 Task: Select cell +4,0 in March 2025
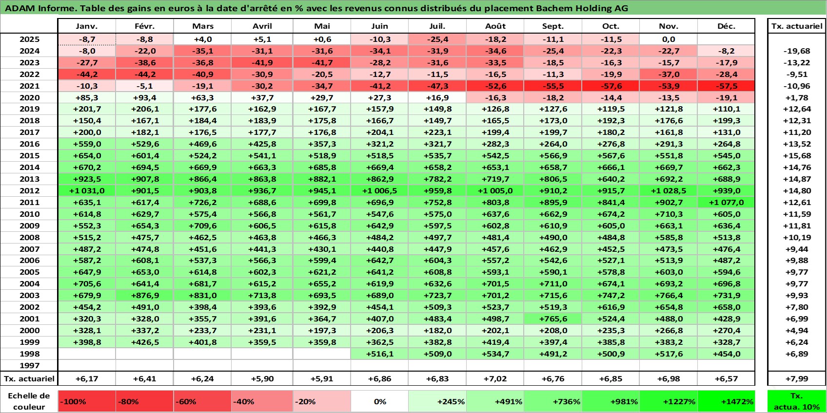[203, 39]
